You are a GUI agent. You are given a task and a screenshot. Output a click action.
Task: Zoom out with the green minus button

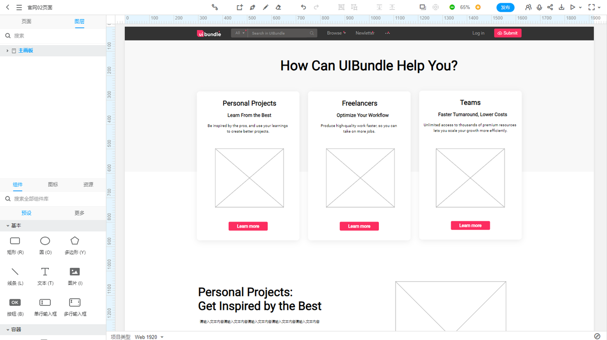tap(452, 7)
